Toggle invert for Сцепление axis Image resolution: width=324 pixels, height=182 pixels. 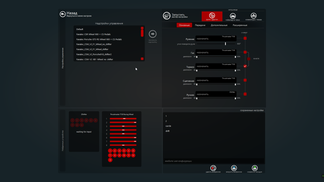click(245, 80)
